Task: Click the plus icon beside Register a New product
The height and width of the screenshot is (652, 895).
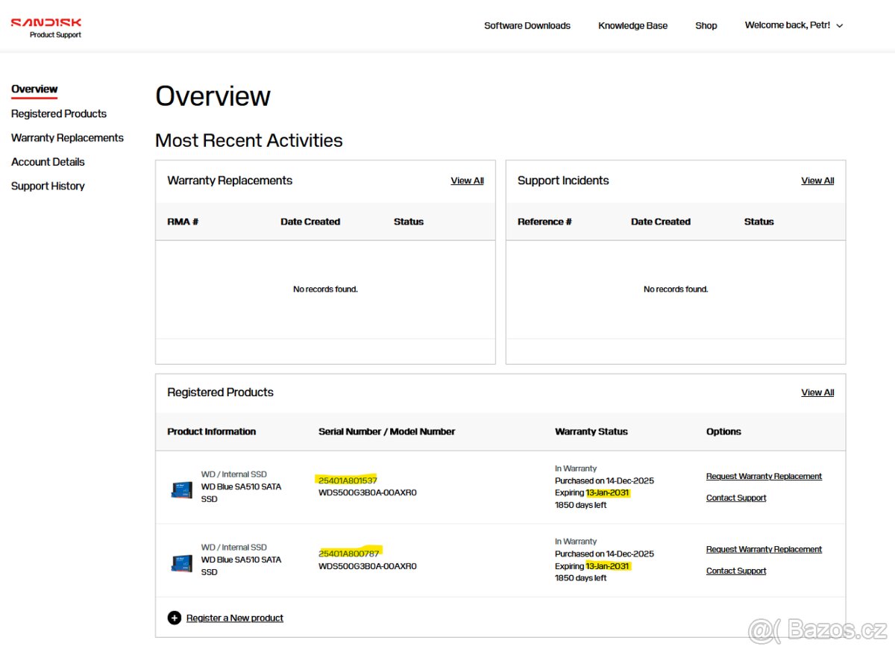Action: 175,618
